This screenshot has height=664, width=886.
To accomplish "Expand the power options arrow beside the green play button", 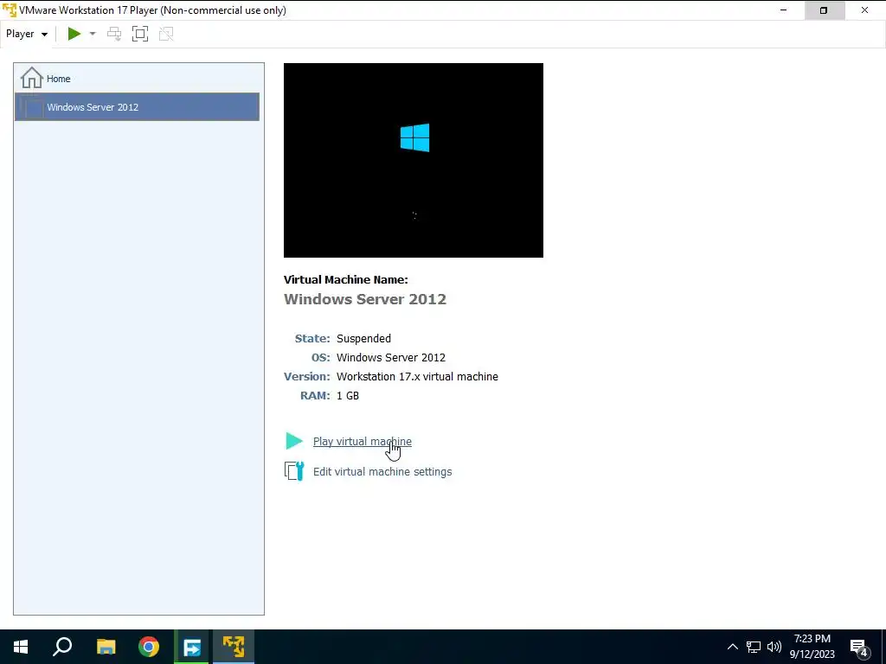I will click(93, 34).
